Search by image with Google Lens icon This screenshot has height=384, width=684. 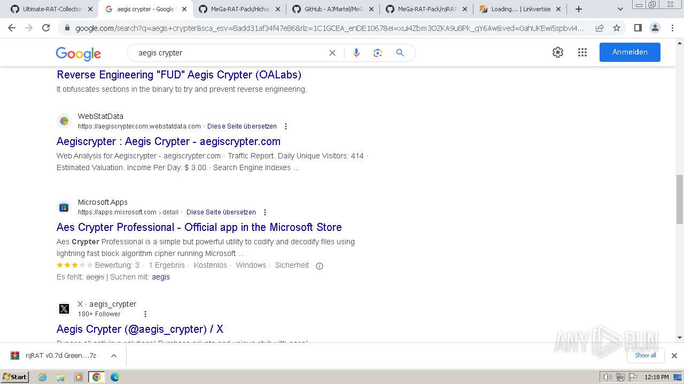pos(378,53)
